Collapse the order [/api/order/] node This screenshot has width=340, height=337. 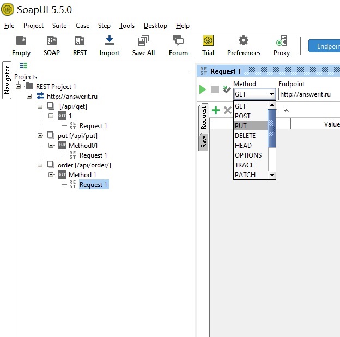pyautogui.click(x=40, y=165)
